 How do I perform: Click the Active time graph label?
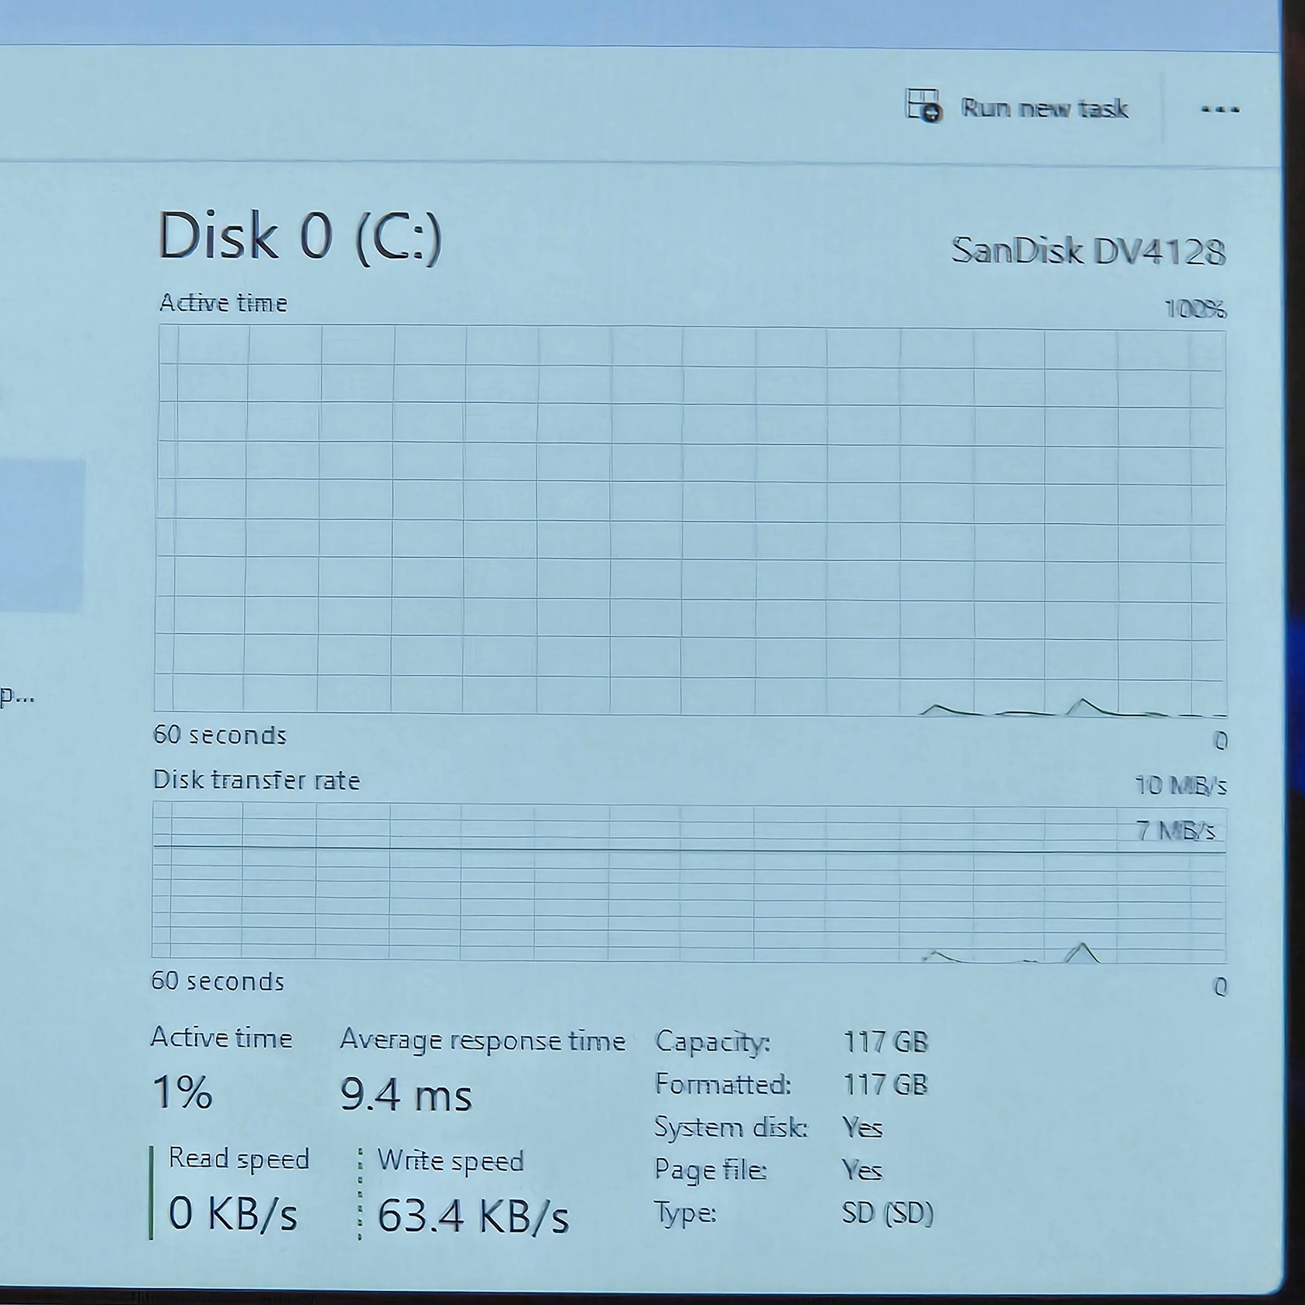(223, 303)
